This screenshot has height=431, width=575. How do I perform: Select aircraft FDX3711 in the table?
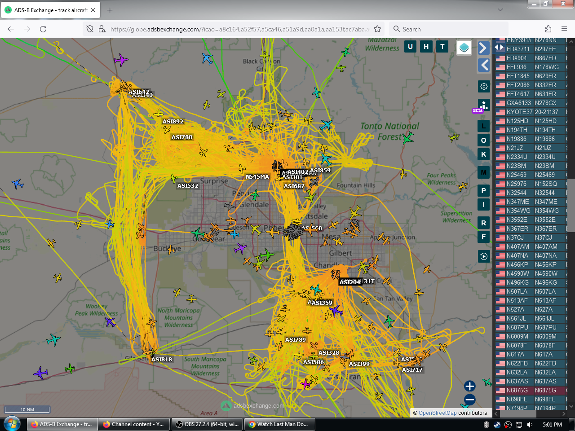click(531, 49)
